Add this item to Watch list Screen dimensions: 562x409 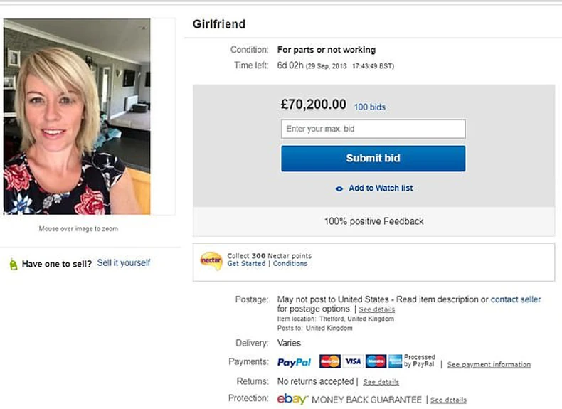tap(381, 188)
